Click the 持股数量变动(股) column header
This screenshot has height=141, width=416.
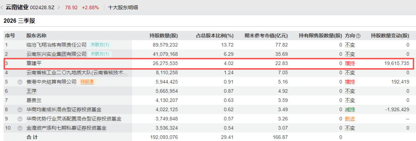(390, 36)
